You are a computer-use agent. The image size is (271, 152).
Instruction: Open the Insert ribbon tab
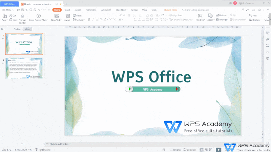click(x=67, y=10)
